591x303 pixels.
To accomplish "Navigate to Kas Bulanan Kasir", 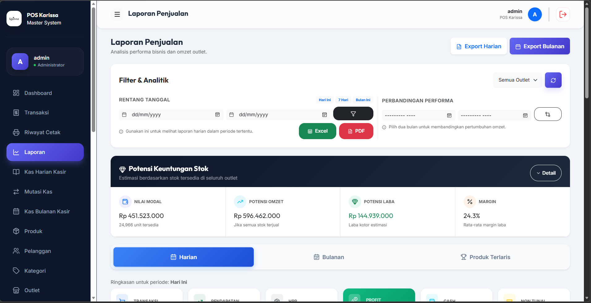I will click(x=45, y=211).
